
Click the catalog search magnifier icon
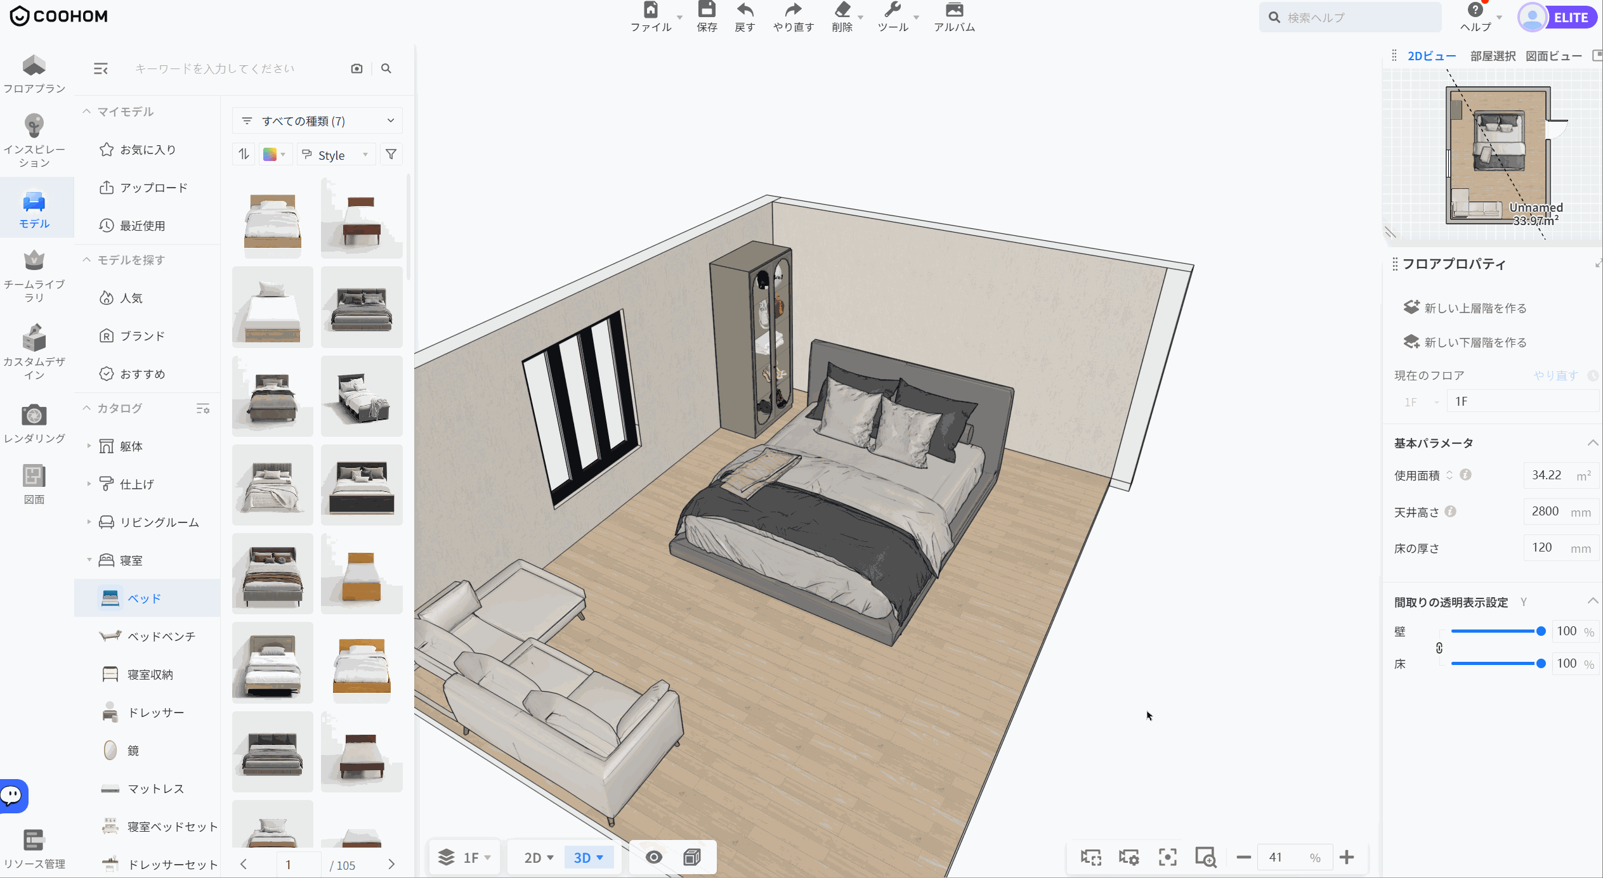386,68
